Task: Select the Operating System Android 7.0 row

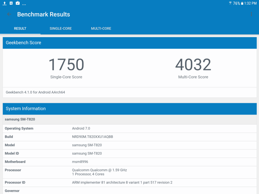Action: pos(129,128)
